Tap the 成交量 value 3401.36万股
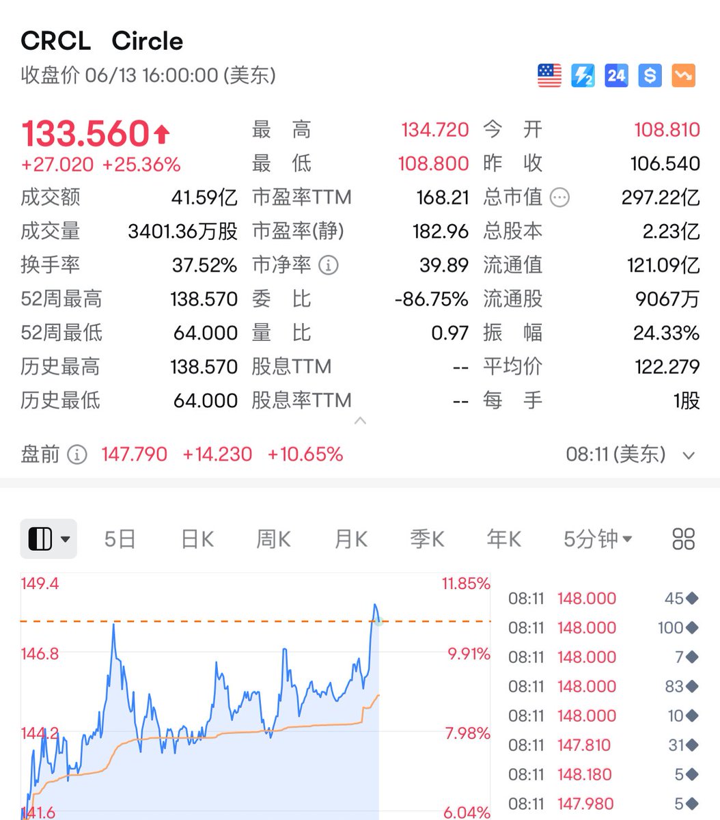Screen dimensions: 720x820 tap(183, 232)
